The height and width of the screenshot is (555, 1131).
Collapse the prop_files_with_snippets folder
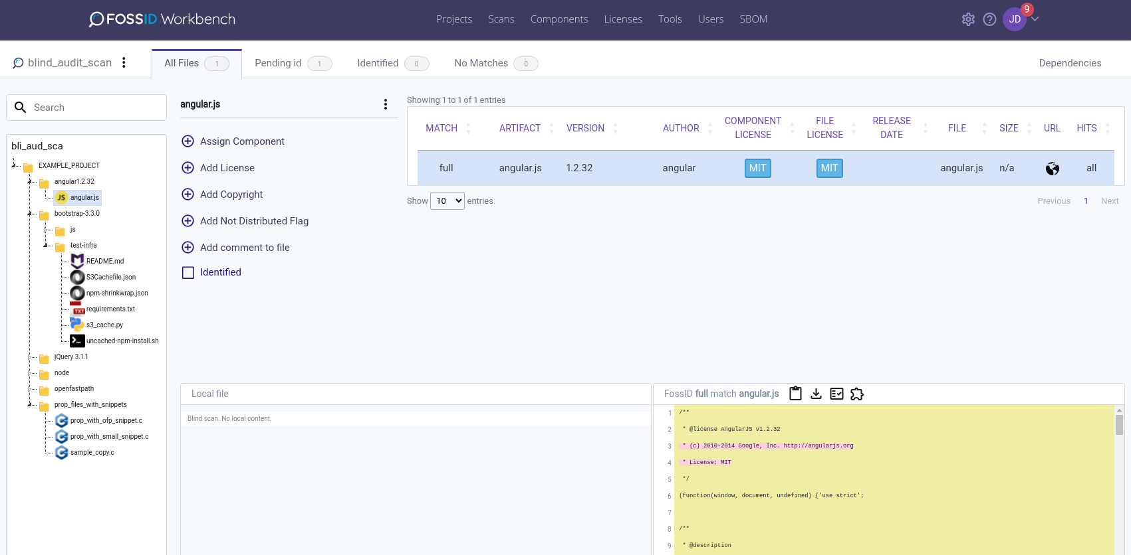pyautogui.click(x=29, y=404)
